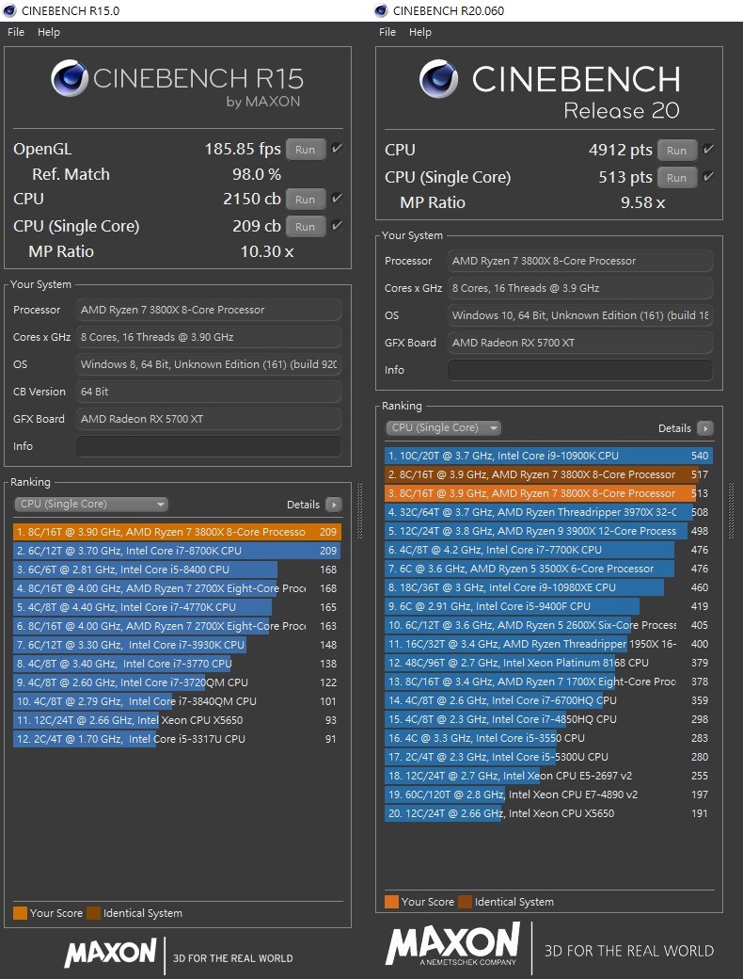Click the Cinebench R15 sphere logo
This screenshot has height=979, width=743.
[x=70, y=79]
